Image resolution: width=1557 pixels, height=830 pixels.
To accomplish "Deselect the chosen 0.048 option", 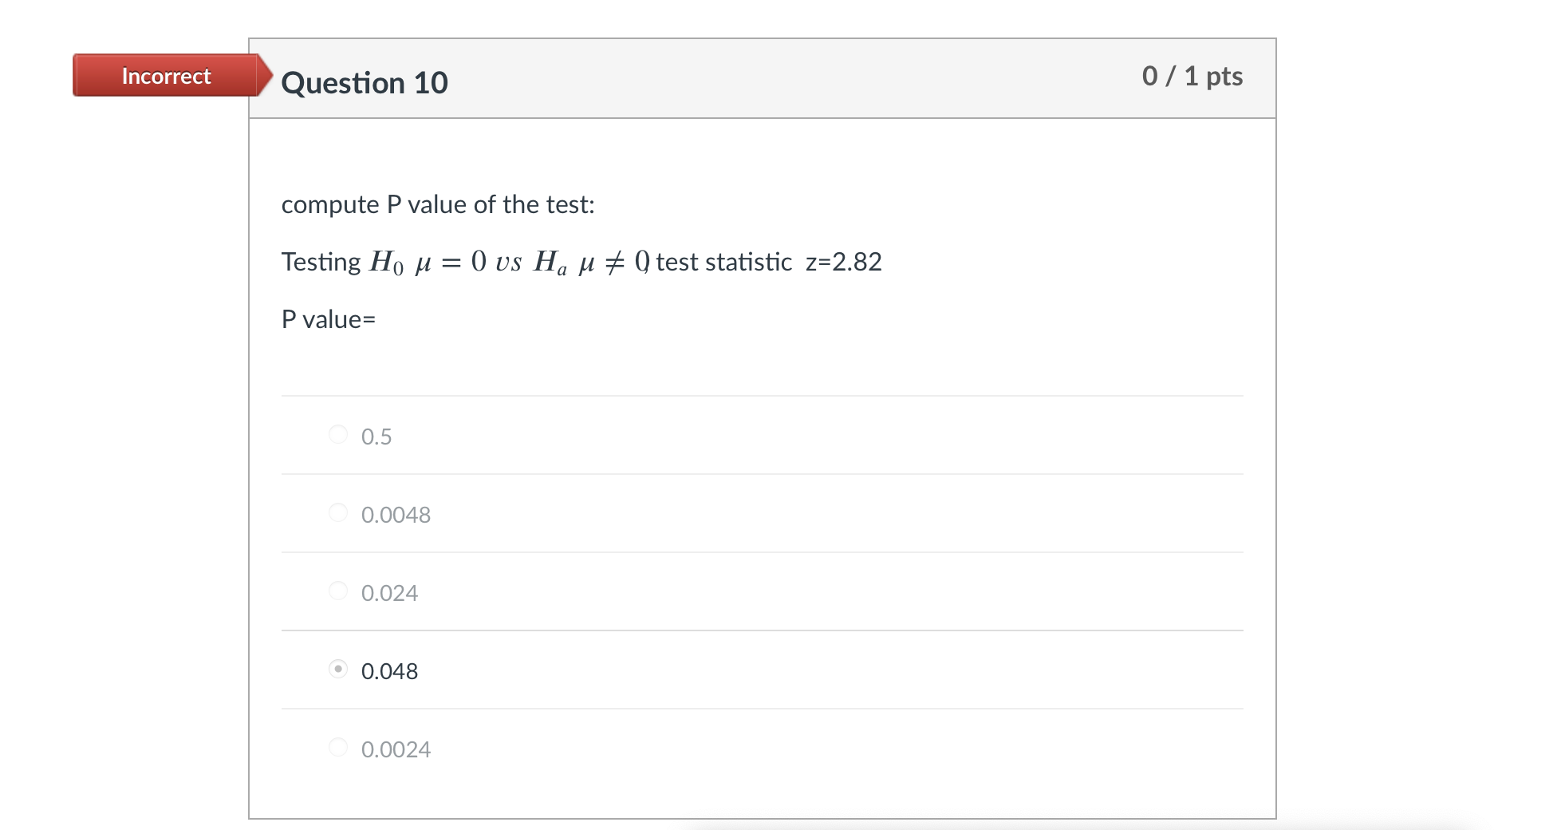I will 338,669.
